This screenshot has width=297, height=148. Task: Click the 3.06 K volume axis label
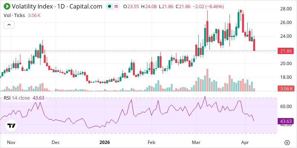[x=285, y=88]
